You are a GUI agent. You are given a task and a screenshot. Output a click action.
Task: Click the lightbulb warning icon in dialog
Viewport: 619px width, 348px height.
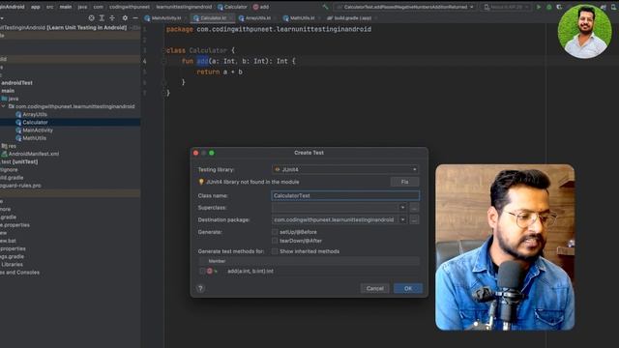pyautogui.click(x=201, y=182)
